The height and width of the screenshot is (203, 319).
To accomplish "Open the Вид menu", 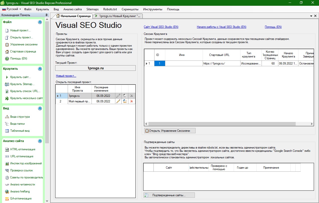I will pyautogui.click(x=56, y=9).
